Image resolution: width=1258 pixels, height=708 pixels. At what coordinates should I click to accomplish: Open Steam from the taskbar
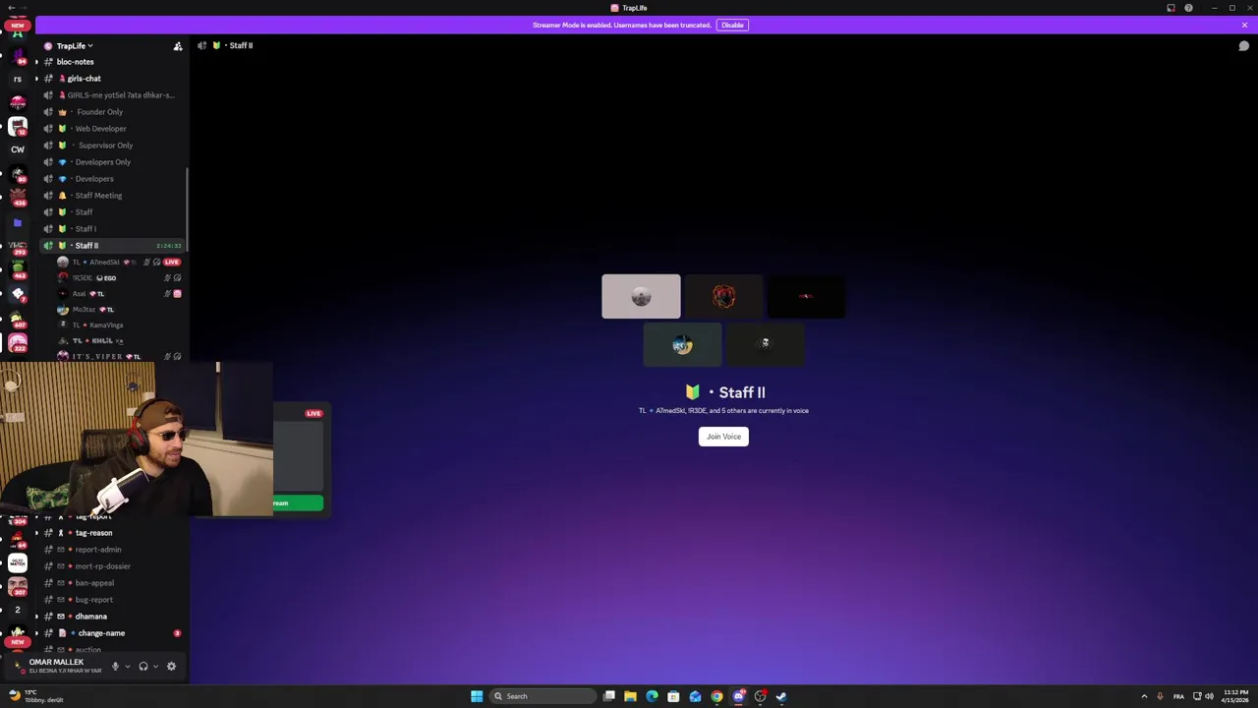pyautogui.click(x=781, y=696)
